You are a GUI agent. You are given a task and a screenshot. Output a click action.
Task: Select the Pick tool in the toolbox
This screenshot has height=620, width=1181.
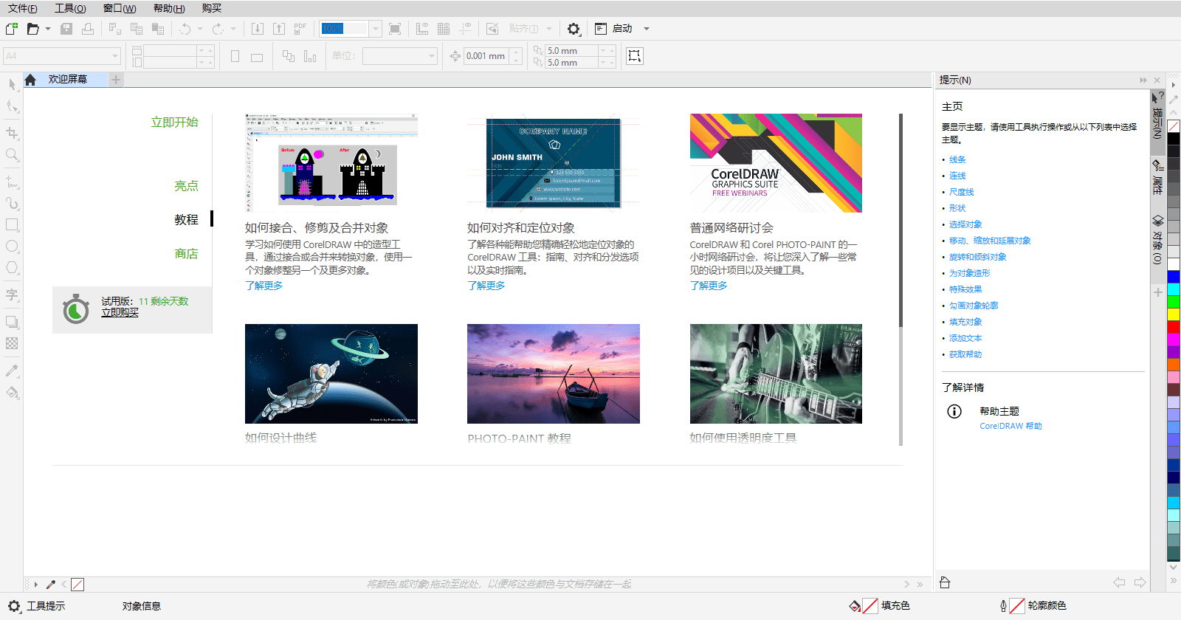[x=12, y=84]
